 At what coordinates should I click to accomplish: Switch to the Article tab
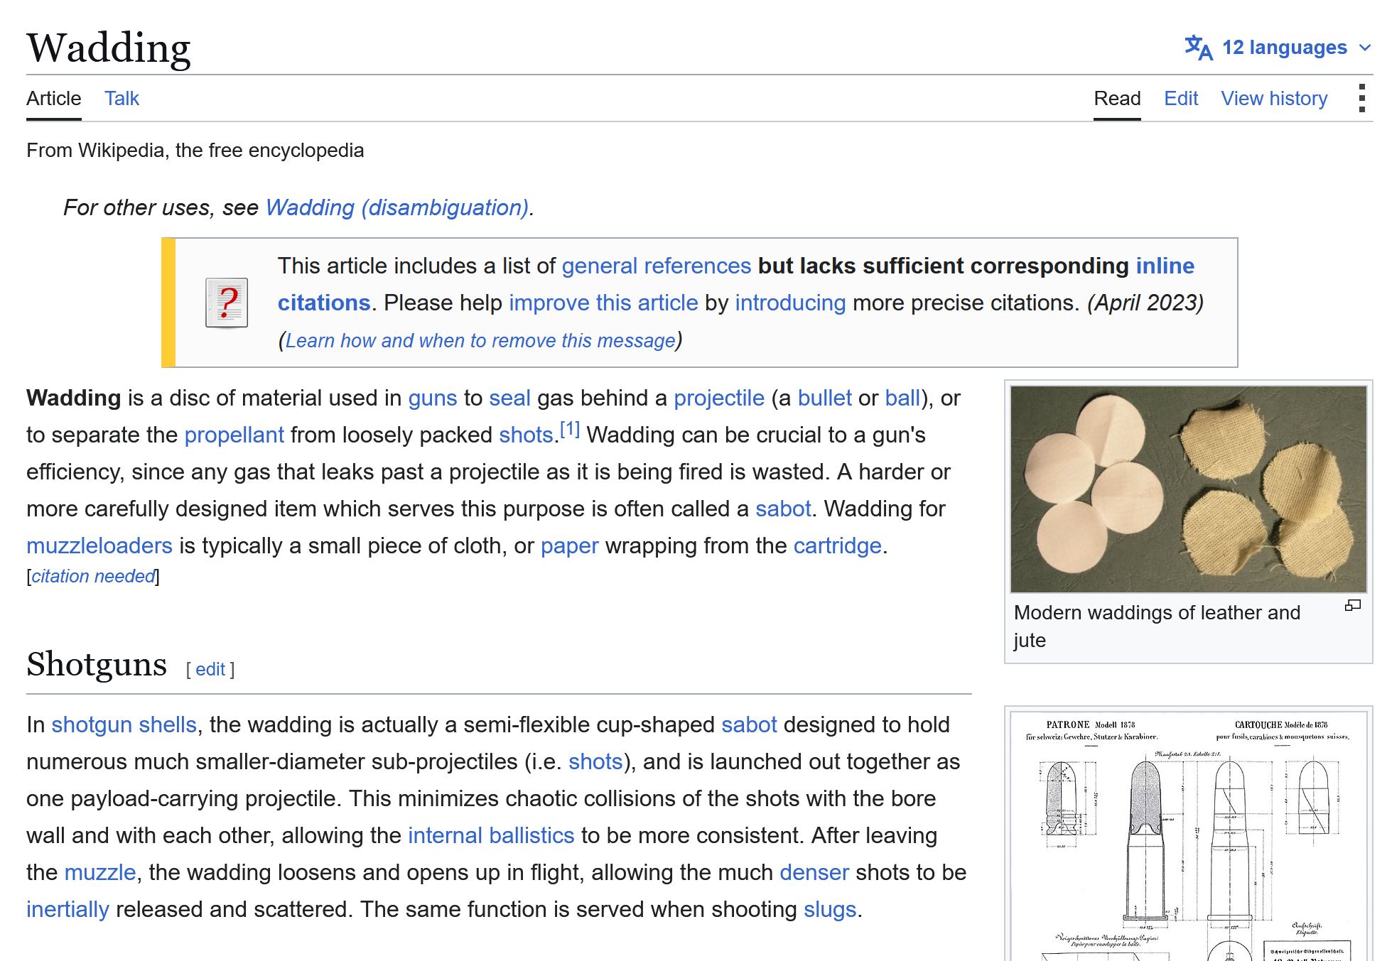pyautogui.click(x=54, y=98)
